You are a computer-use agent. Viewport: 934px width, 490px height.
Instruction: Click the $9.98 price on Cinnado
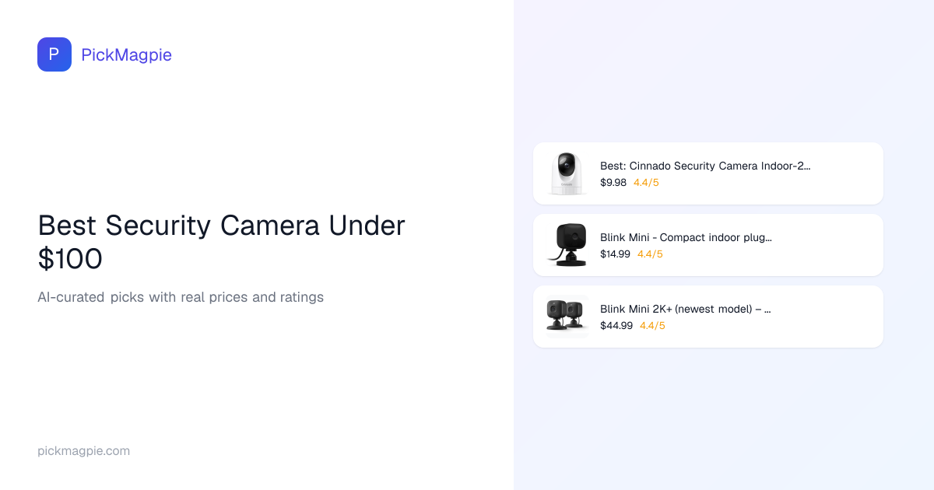pyautogui.click(x=613, y=183)
